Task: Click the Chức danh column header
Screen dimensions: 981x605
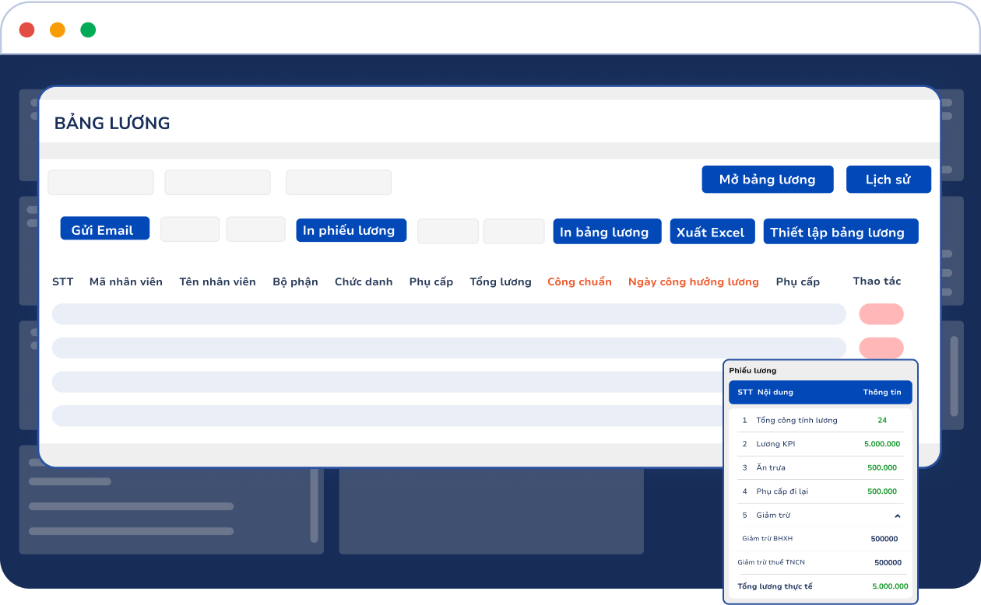Action: click(x=364, y=282)
